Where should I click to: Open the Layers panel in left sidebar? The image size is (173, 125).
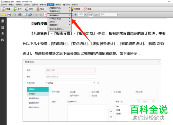3,34
